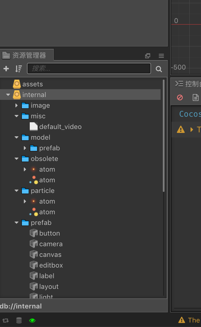Expand the prefab folder under model
The width and height of the screenshot is (201, 327).
[x=25, y=148]
